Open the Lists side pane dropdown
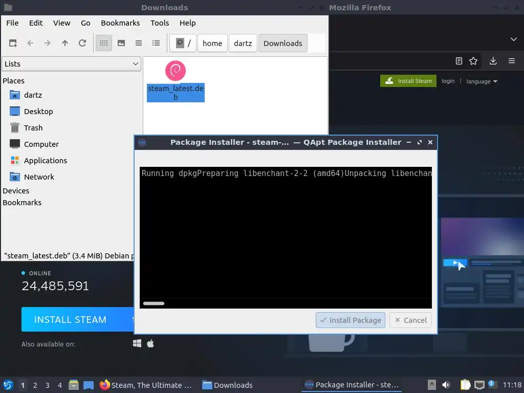524x393 pixels. point(72,64)
